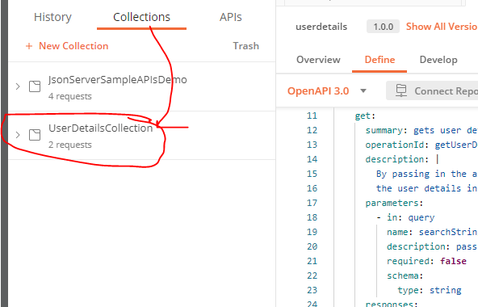
Task: Place cursor on the get: line
Action: pos(365,116)
